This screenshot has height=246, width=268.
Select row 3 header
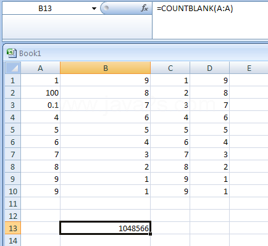(x=13, y=105)
